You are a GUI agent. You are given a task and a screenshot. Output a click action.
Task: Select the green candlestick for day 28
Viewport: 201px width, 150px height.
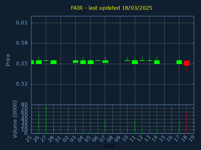53,62
